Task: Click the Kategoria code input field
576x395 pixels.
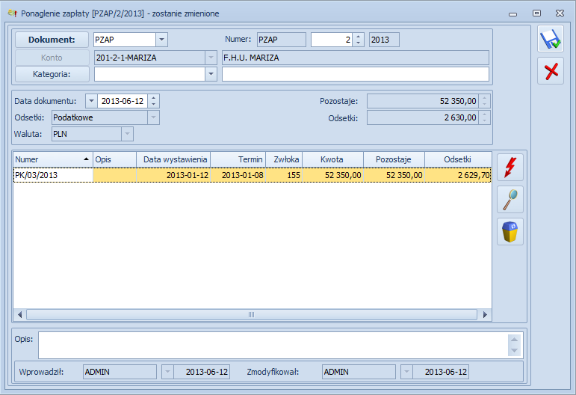Action: tap(149, 74)
